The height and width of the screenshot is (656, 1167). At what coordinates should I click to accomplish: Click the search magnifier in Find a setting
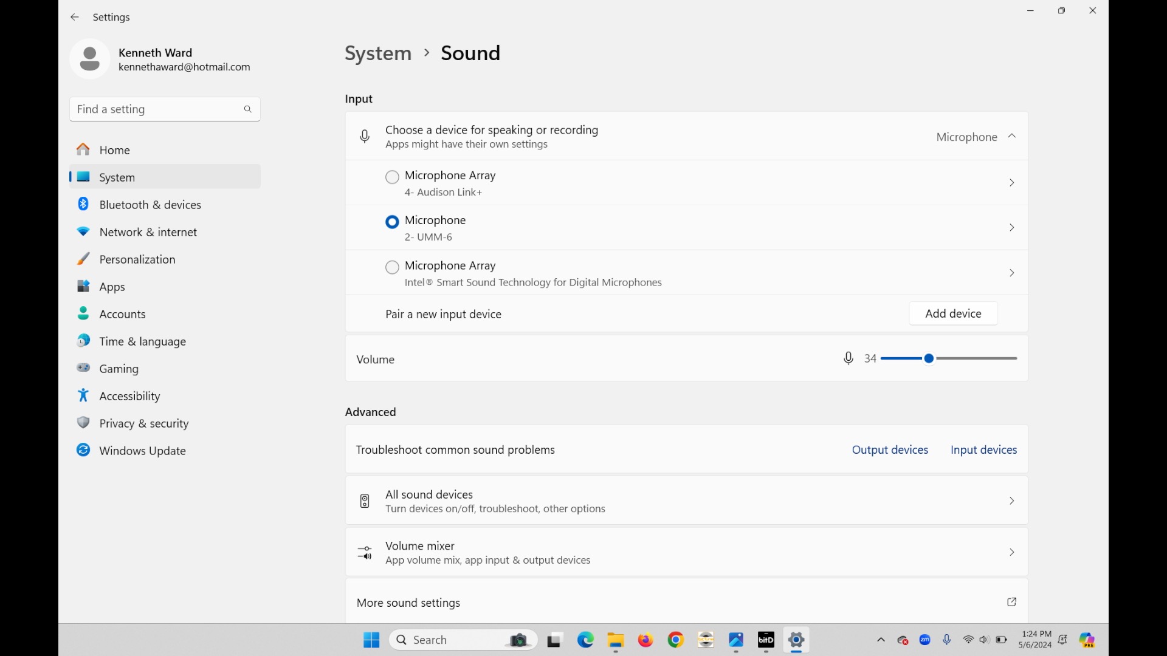[x=247, y=109]
